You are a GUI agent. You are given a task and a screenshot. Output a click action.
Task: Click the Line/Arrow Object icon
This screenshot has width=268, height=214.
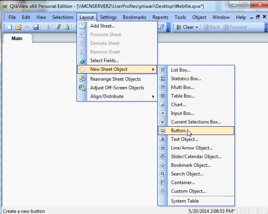coord(163,148)
